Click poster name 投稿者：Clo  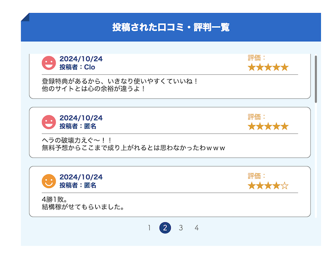[77, 67]
